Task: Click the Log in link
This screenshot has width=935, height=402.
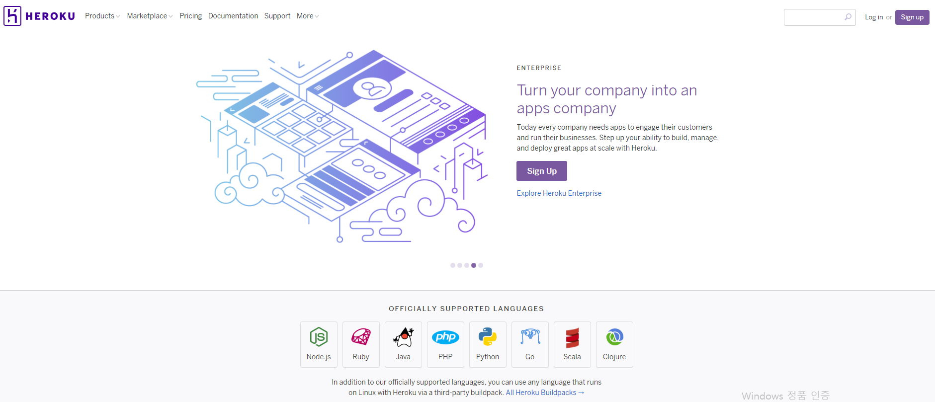Action: (874, 17)
